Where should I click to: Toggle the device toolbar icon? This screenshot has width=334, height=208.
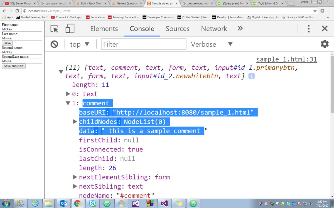click(70, 29)
